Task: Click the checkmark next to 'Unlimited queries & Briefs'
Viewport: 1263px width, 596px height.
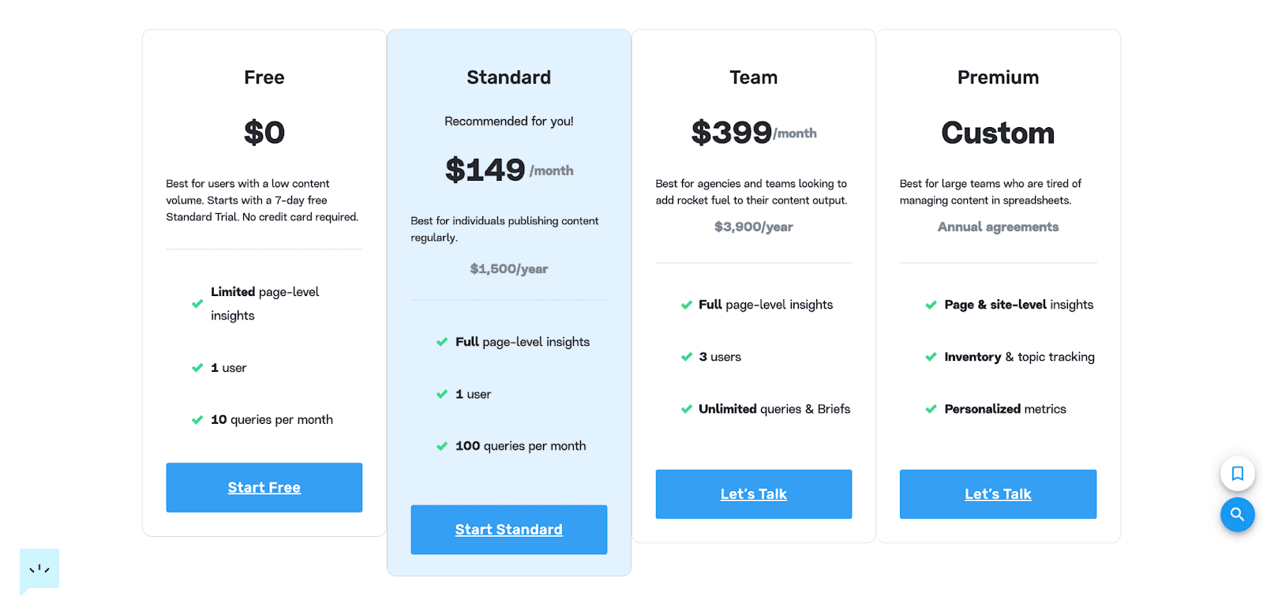Action: [685, 409]
